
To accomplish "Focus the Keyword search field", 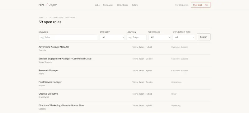I will tap(68, 37).
